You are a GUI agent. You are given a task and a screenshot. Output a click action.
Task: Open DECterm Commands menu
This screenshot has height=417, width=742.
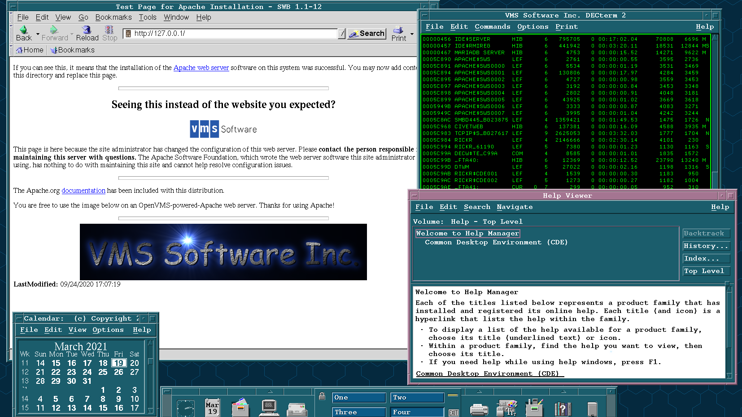point(493,27)
